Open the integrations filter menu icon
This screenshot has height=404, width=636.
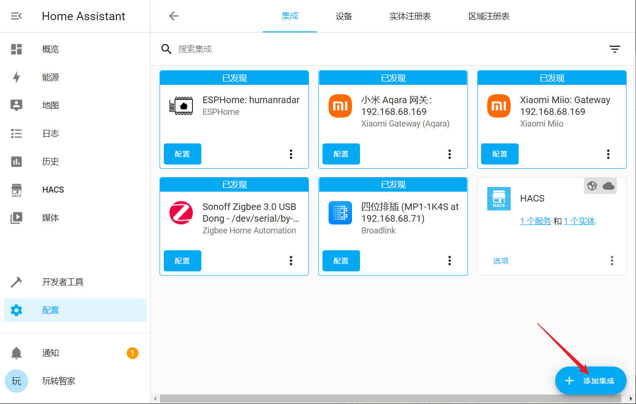(615, 49)
